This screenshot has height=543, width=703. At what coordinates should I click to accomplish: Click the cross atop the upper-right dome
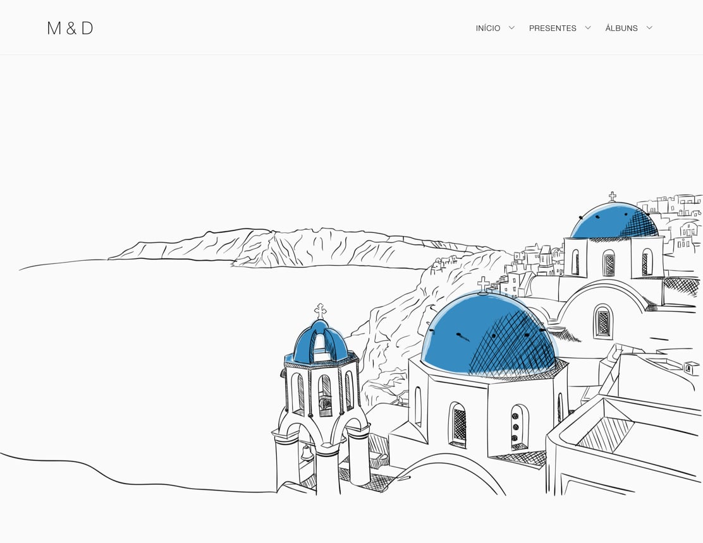pos(612,196)
